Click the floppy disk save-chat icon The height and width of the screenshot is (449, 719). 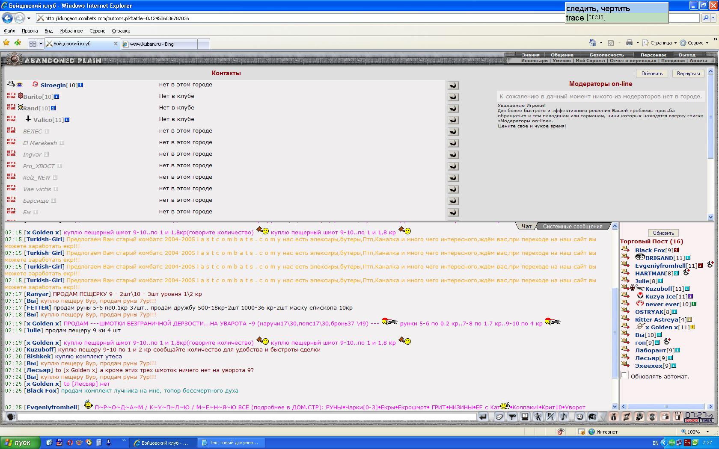[525, 417]
